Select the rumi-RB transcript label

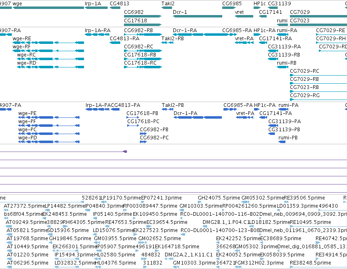click(287, 63)
